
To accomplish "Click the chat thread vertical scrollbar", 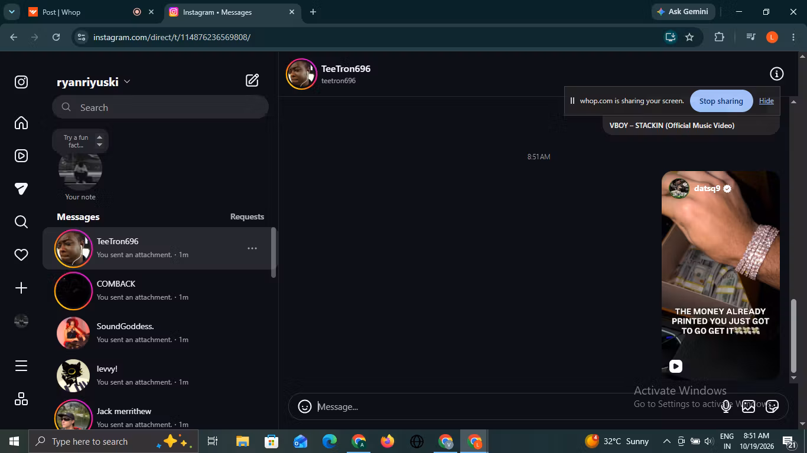I will click(x=794, y=335).
